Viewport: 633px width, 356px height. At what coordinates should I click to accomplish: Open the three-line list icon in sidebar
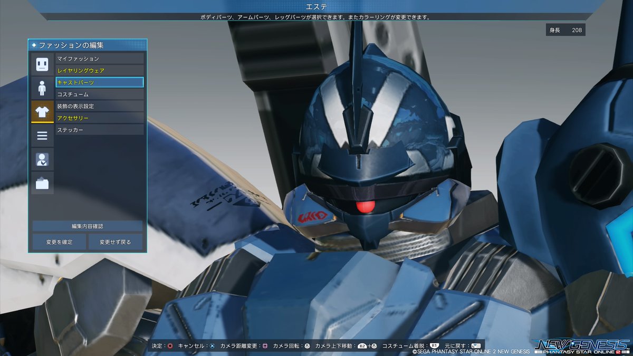(x=42, y=136)
